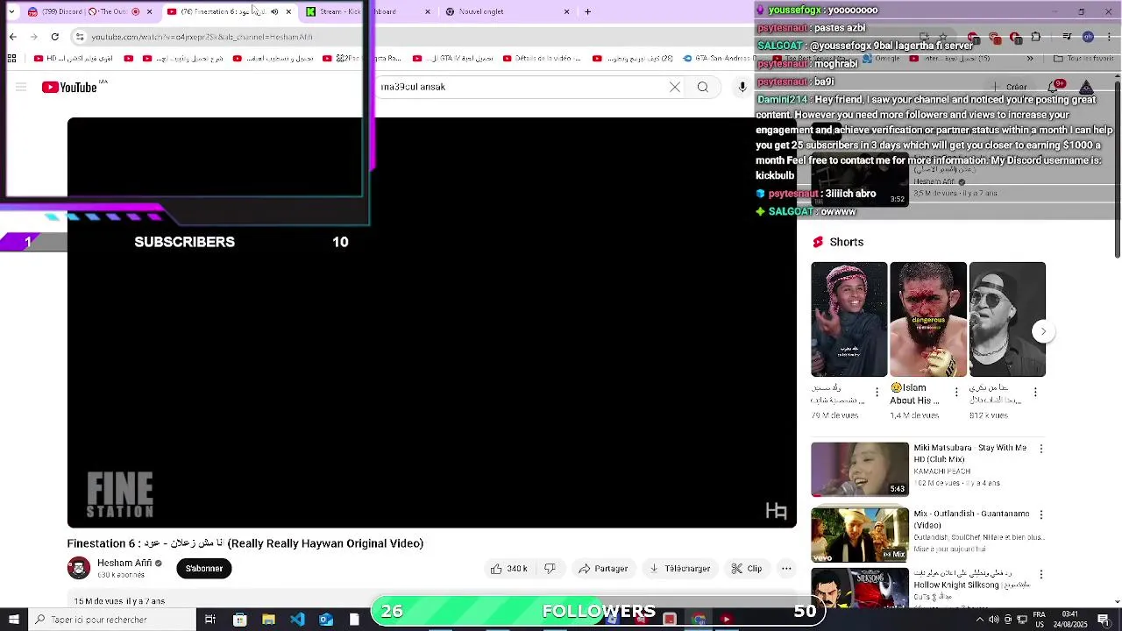Click the scrollbar down arrow
This screenshot has width=1122, height=631.
(x=1118, y=601)
